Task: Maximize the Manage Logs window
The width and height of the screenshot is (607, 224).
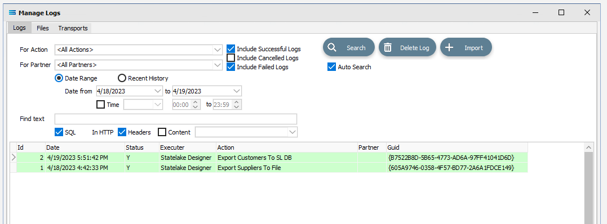Action: click(x=561, y=12)
